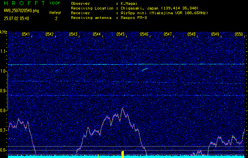Click the 1.1 frequency axis label
248x158 pixels.
click(x=3, y=51)
